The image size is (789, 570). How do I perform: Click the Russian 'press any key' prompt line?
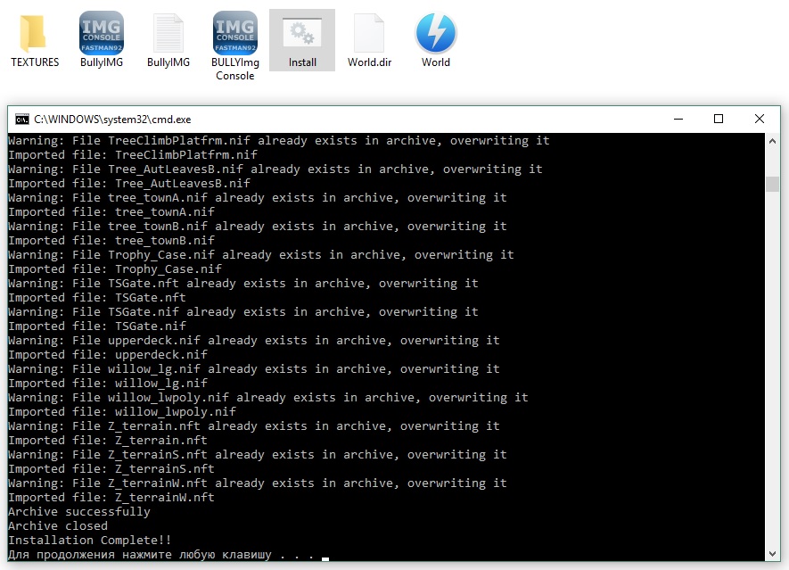(x=161, y=555)
